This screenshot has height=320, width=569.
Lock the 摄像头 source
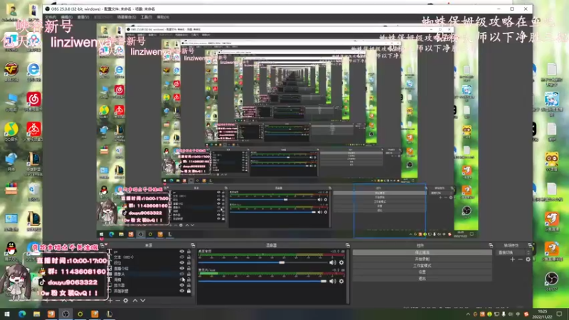[188, 274]
